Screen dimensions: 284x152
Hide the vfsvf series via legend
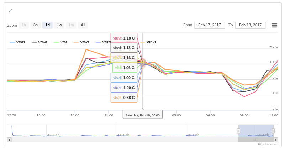40,42
